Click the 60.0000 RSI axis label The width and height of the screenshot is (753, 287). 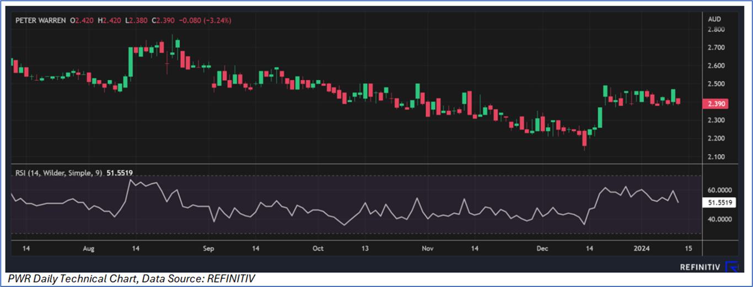[x=720, y=189]
